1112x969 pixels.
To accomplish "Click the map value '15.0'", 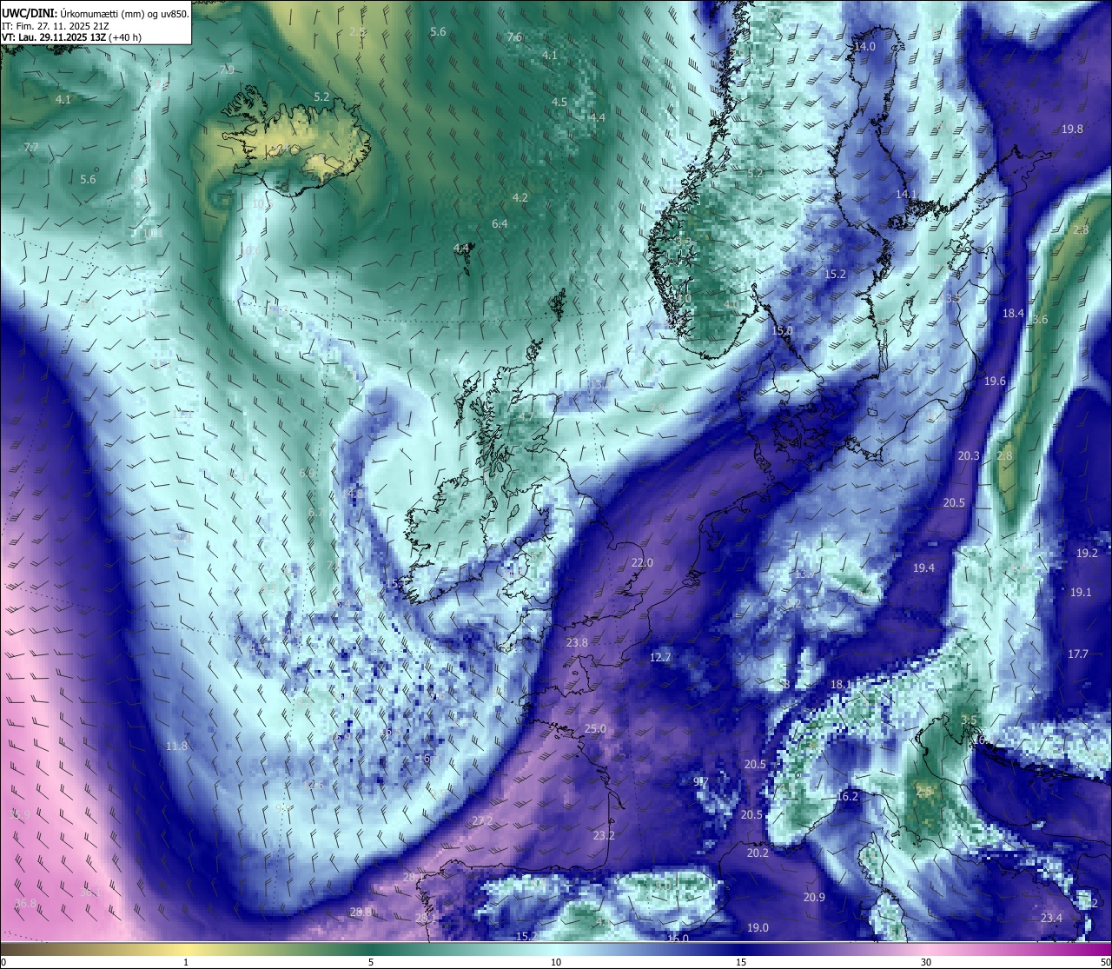I will (782, 330).
